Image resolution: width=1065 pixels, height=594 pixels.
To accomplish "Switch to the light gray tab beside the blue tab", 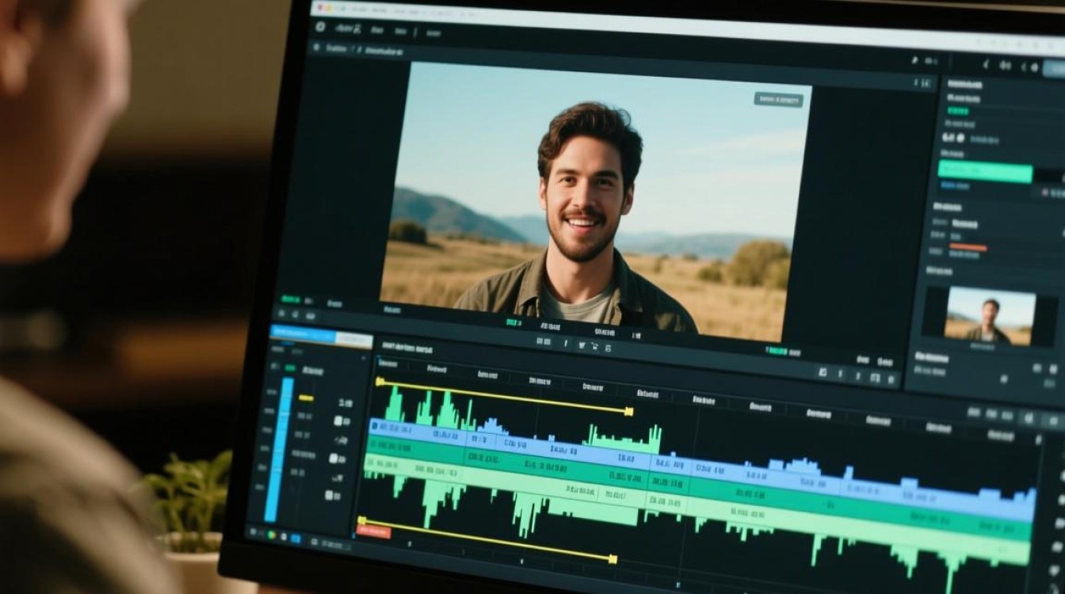I will point(354,340).
